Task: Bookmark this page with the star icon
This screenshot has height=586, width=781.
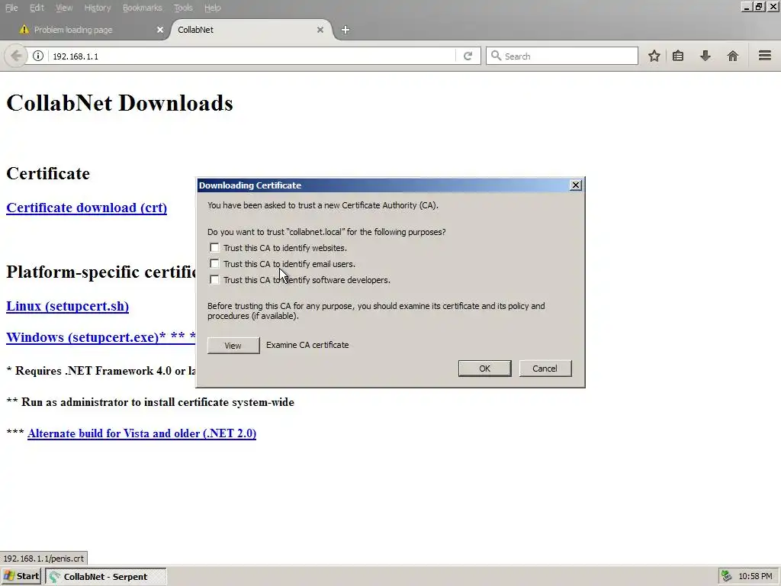Action: [x=654, y=56]
